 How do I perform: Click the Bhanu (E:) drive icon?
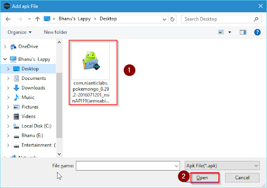16,136
